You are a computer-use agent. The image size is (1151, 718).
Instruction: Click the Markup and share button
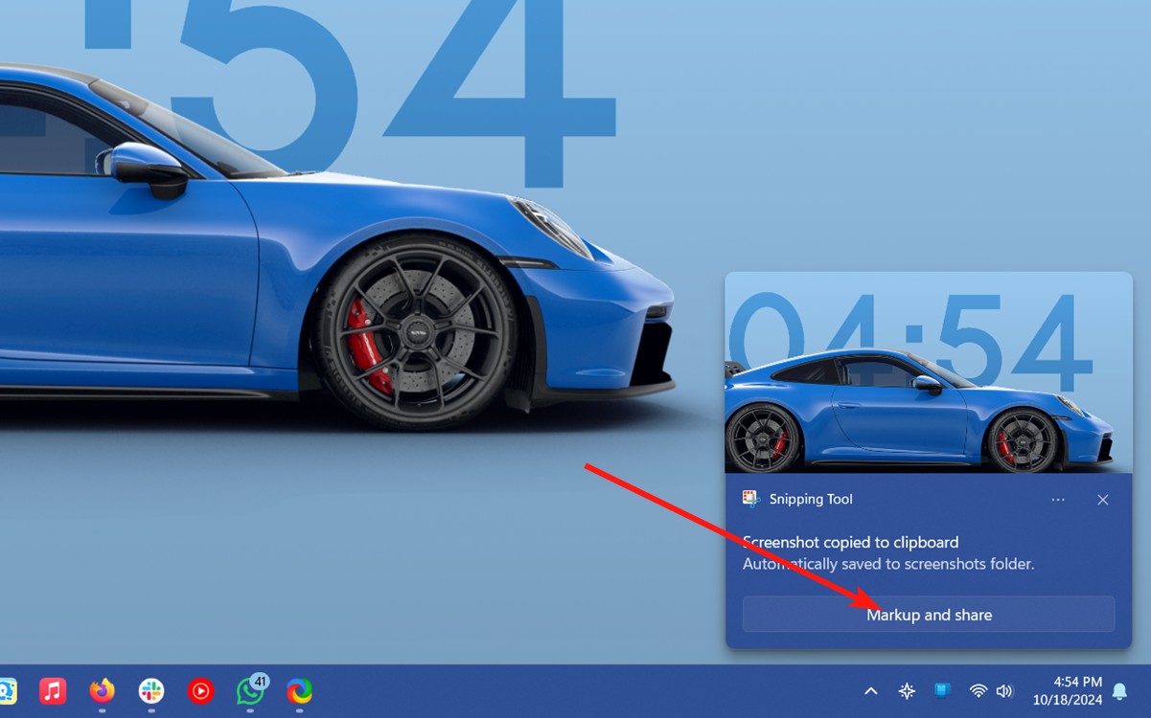[929, 615]
